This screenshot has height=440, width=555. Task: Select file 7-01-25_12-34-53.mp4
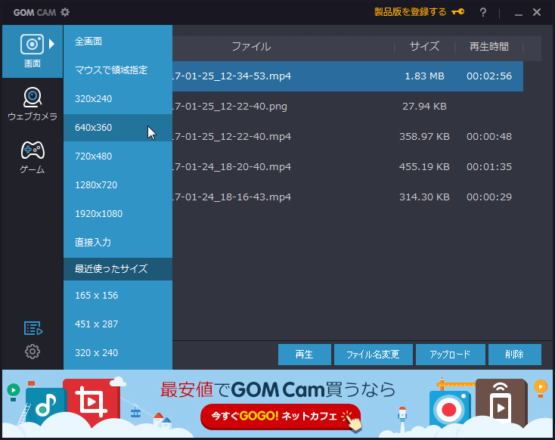point(232,76)
